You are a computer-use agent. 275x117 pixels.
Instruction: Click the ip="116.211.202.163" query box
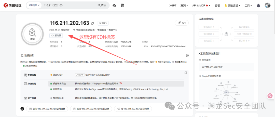[x=226, y=67]
